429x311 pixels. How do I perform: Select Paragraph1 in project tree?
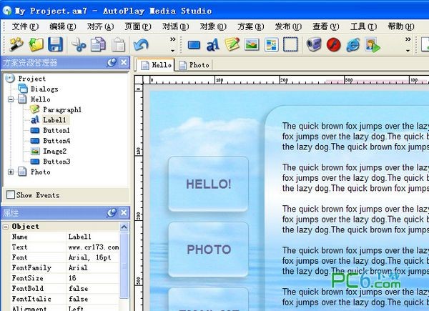pos(62,109)
